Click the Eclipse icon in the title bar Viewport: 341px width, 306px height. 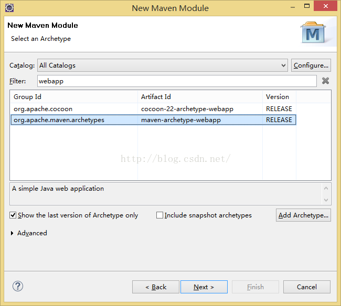point(9,8)
